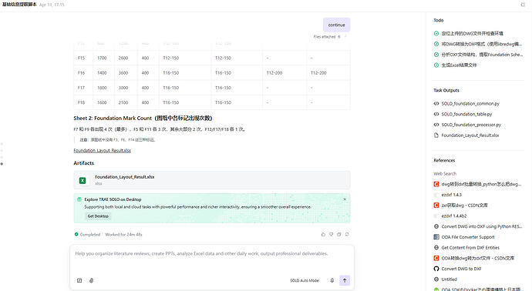The width and height of the screenshot is (532, 291).
Task: Open ODA File Converter Support reference
Action: click(x=468, y=237)
